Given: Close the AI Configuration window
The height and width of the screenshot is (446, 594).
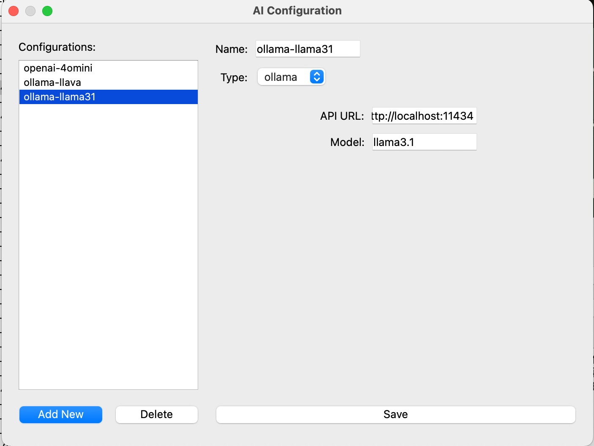Looking at the screenshot, I should tap(14, 11).
